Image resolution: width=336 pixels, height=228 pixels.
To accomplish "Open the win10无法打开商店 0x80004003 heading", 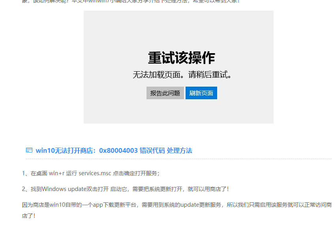I will pos(114,151).
